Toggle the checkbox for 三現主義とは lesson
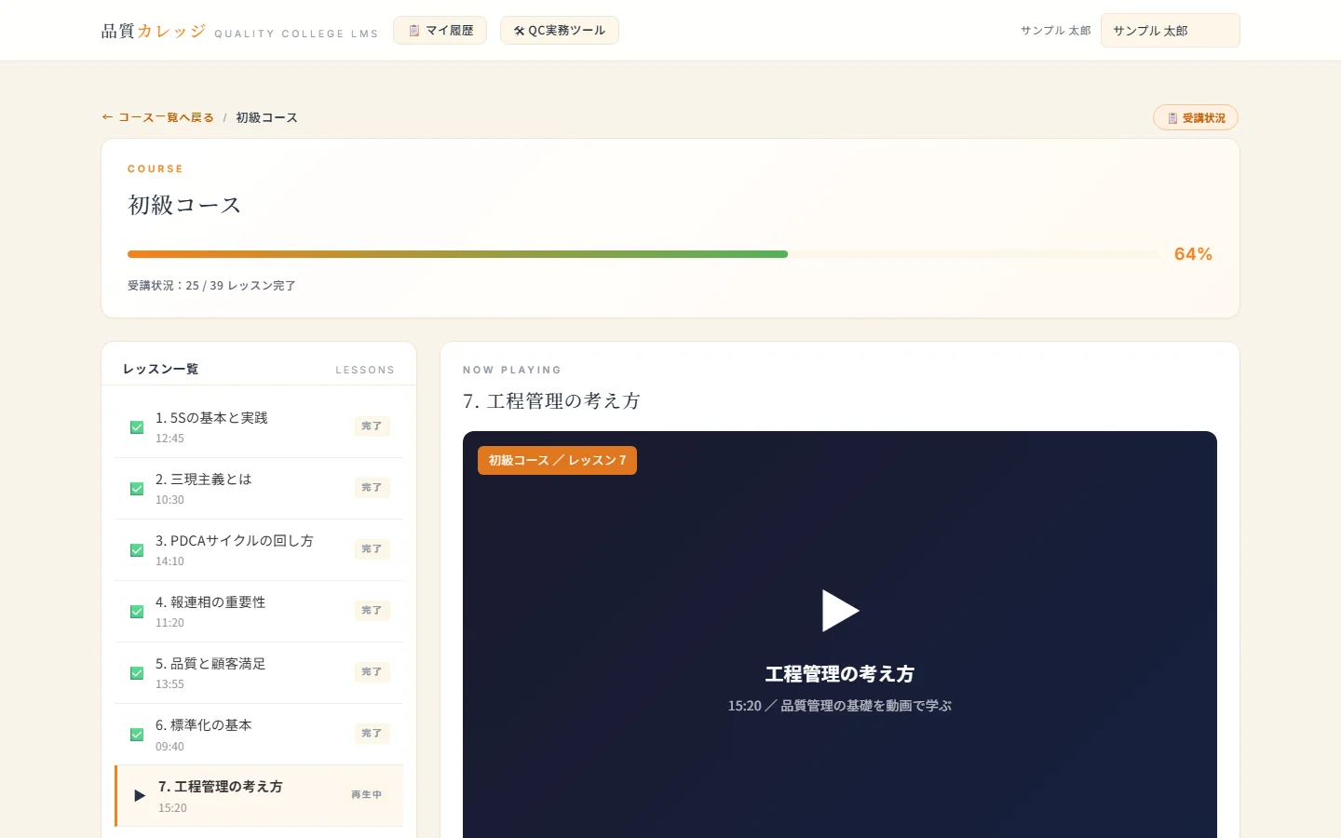The width and height of the screenshot is (1341, 838). [x=137, y=489]
